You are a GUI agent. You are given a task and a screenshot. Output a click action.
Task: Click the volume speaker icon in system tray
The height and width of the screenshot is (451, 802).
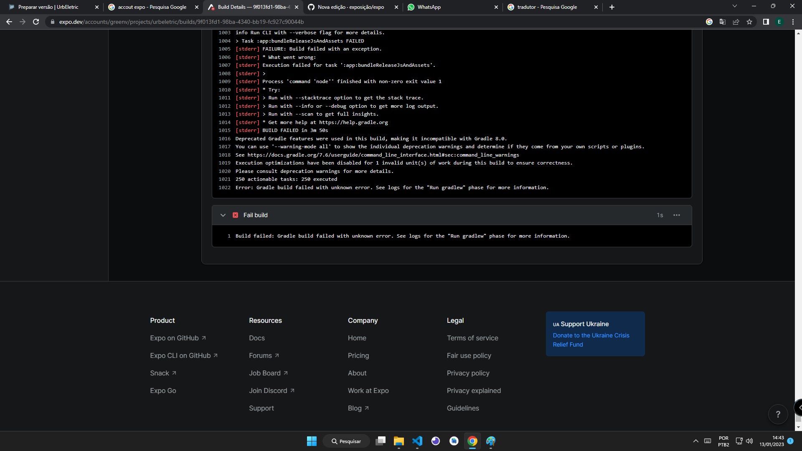750,441
